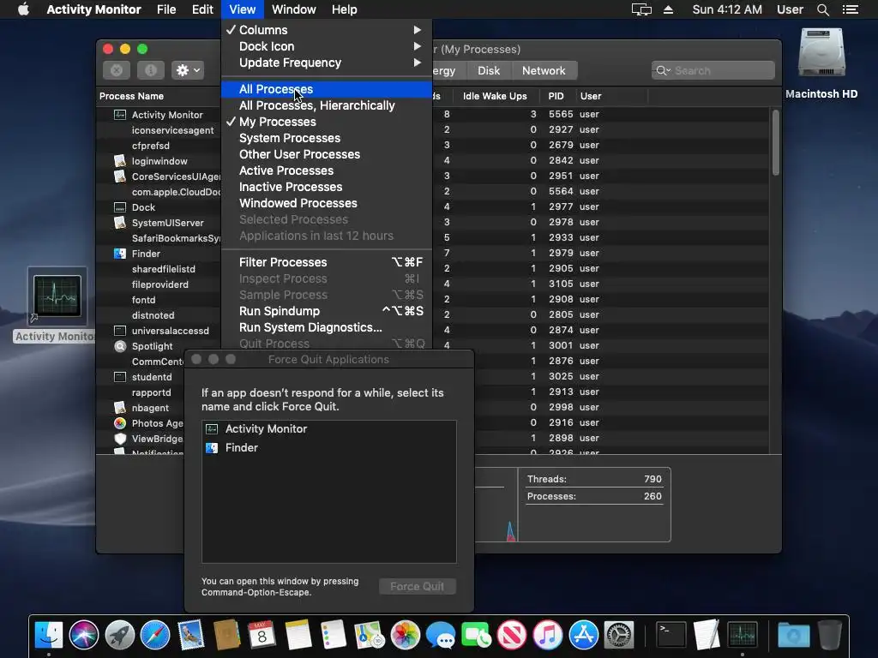Click the process list vertical scrollbar
This screenshot has width=878, height=658.
pos(775,143)
